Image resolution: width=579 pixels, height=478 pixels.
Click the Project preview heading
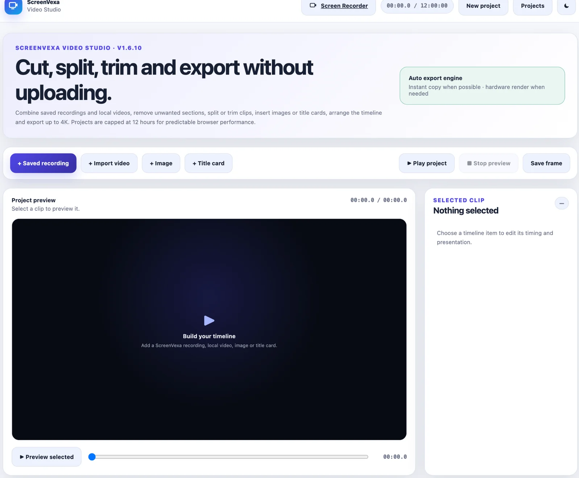[34, 200]
